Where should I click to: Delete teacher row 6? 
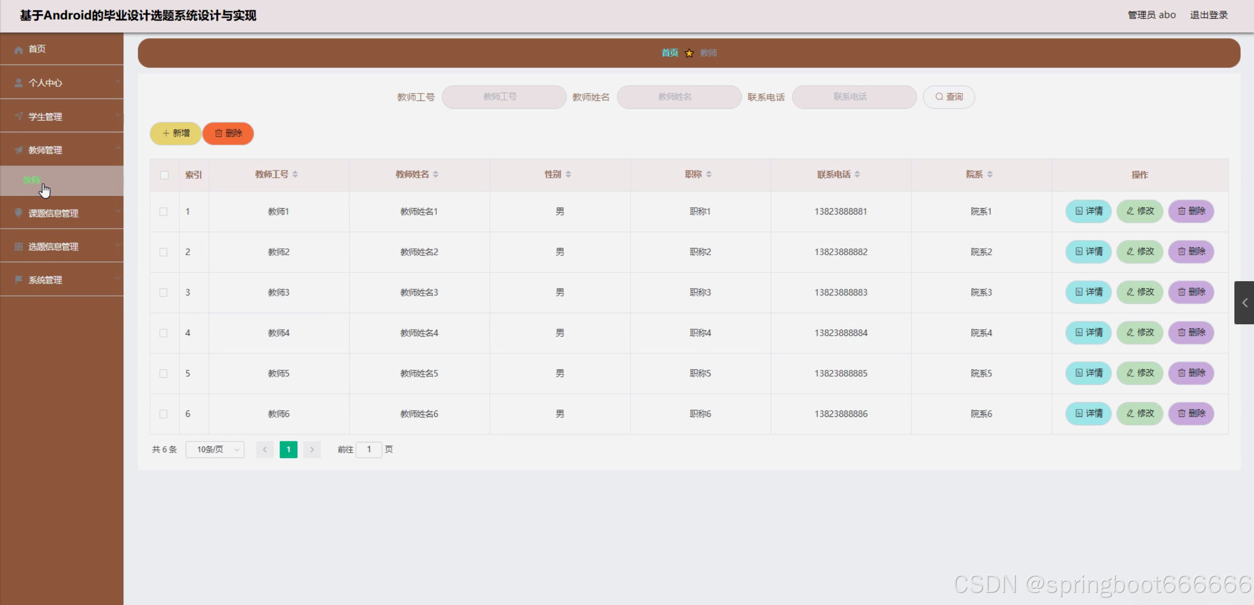(1191, 413)
